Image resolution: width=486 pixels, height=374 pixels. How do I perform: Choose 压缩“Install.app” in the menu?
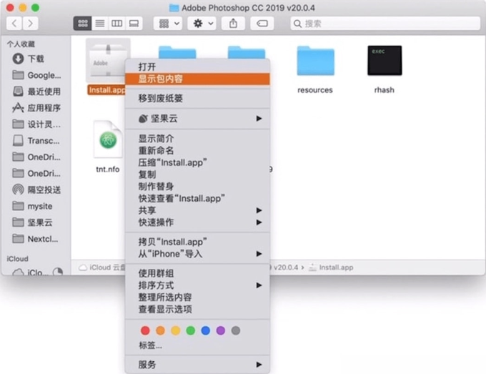[197, 162]
